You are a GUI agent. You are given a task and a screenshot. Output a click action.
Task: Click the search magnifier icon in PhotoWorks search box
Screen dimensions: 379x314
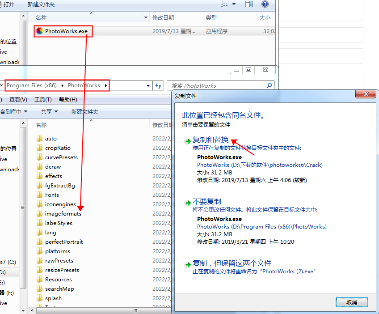click(269, 85)
